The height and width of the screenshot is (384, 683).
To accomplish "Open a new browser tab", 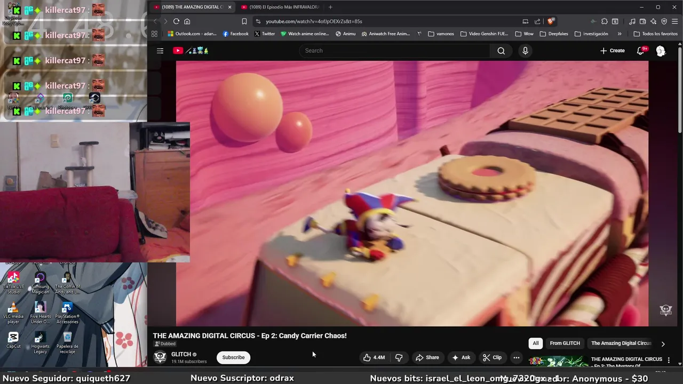I will pyautogui.click(x=330, y=7).
